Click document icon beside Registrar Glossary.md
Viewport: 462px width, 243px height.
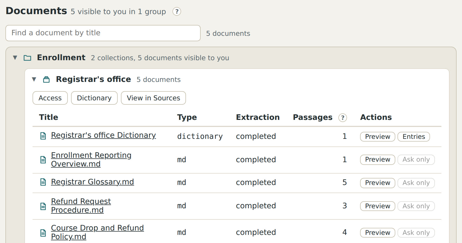coord(43,182)
